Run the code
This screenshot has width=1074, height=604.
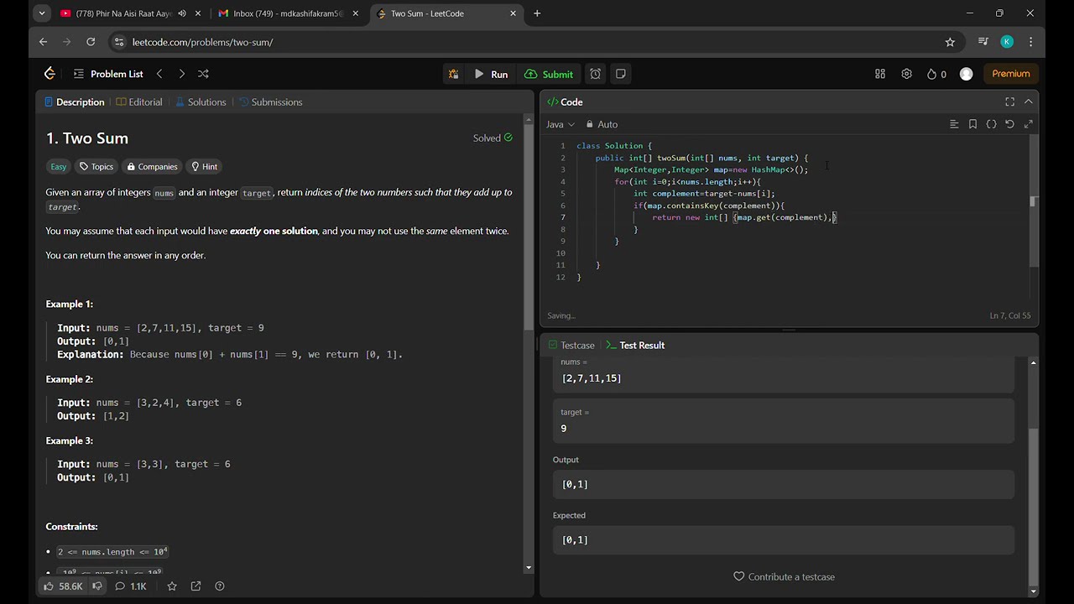pos(491,74)
